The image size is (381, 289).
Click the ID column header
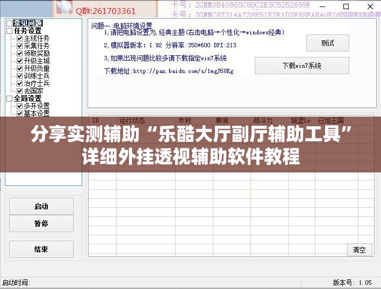click(x=103, y=120)
